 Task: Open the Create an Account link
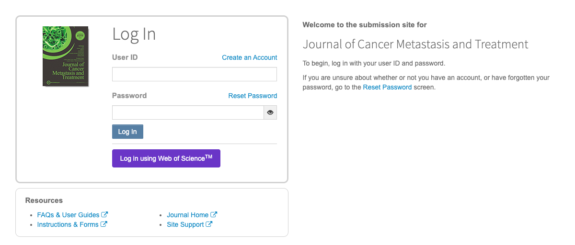pyautogui.click(x=249, y=57)
